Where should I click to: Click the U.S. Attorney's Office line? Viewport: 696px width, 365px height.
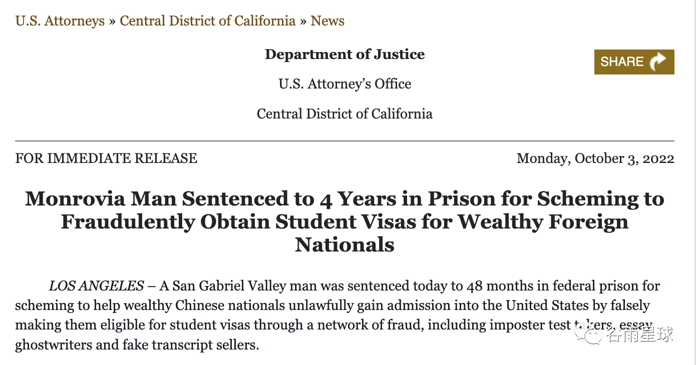pos(345,83)
